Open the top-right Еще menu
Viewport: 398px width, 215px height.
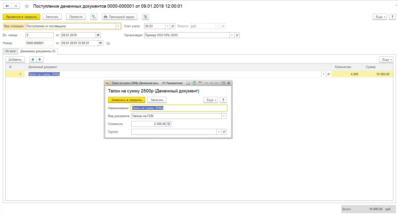(x=380, y=17)
